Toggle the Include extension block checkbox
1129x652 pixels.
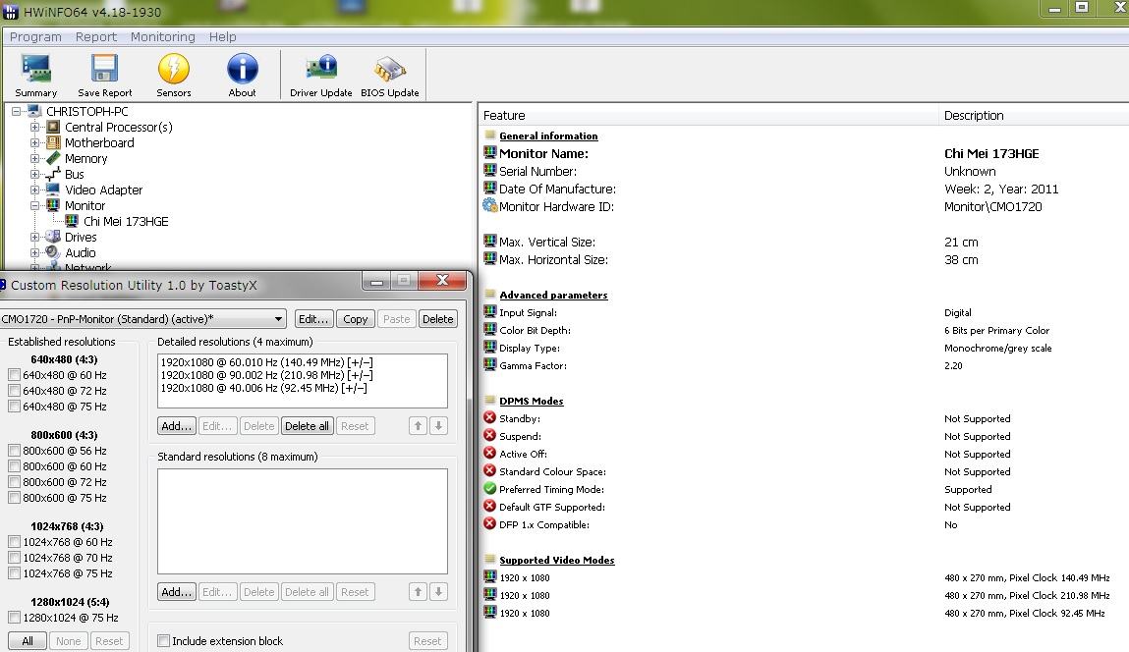click(164, 640)
